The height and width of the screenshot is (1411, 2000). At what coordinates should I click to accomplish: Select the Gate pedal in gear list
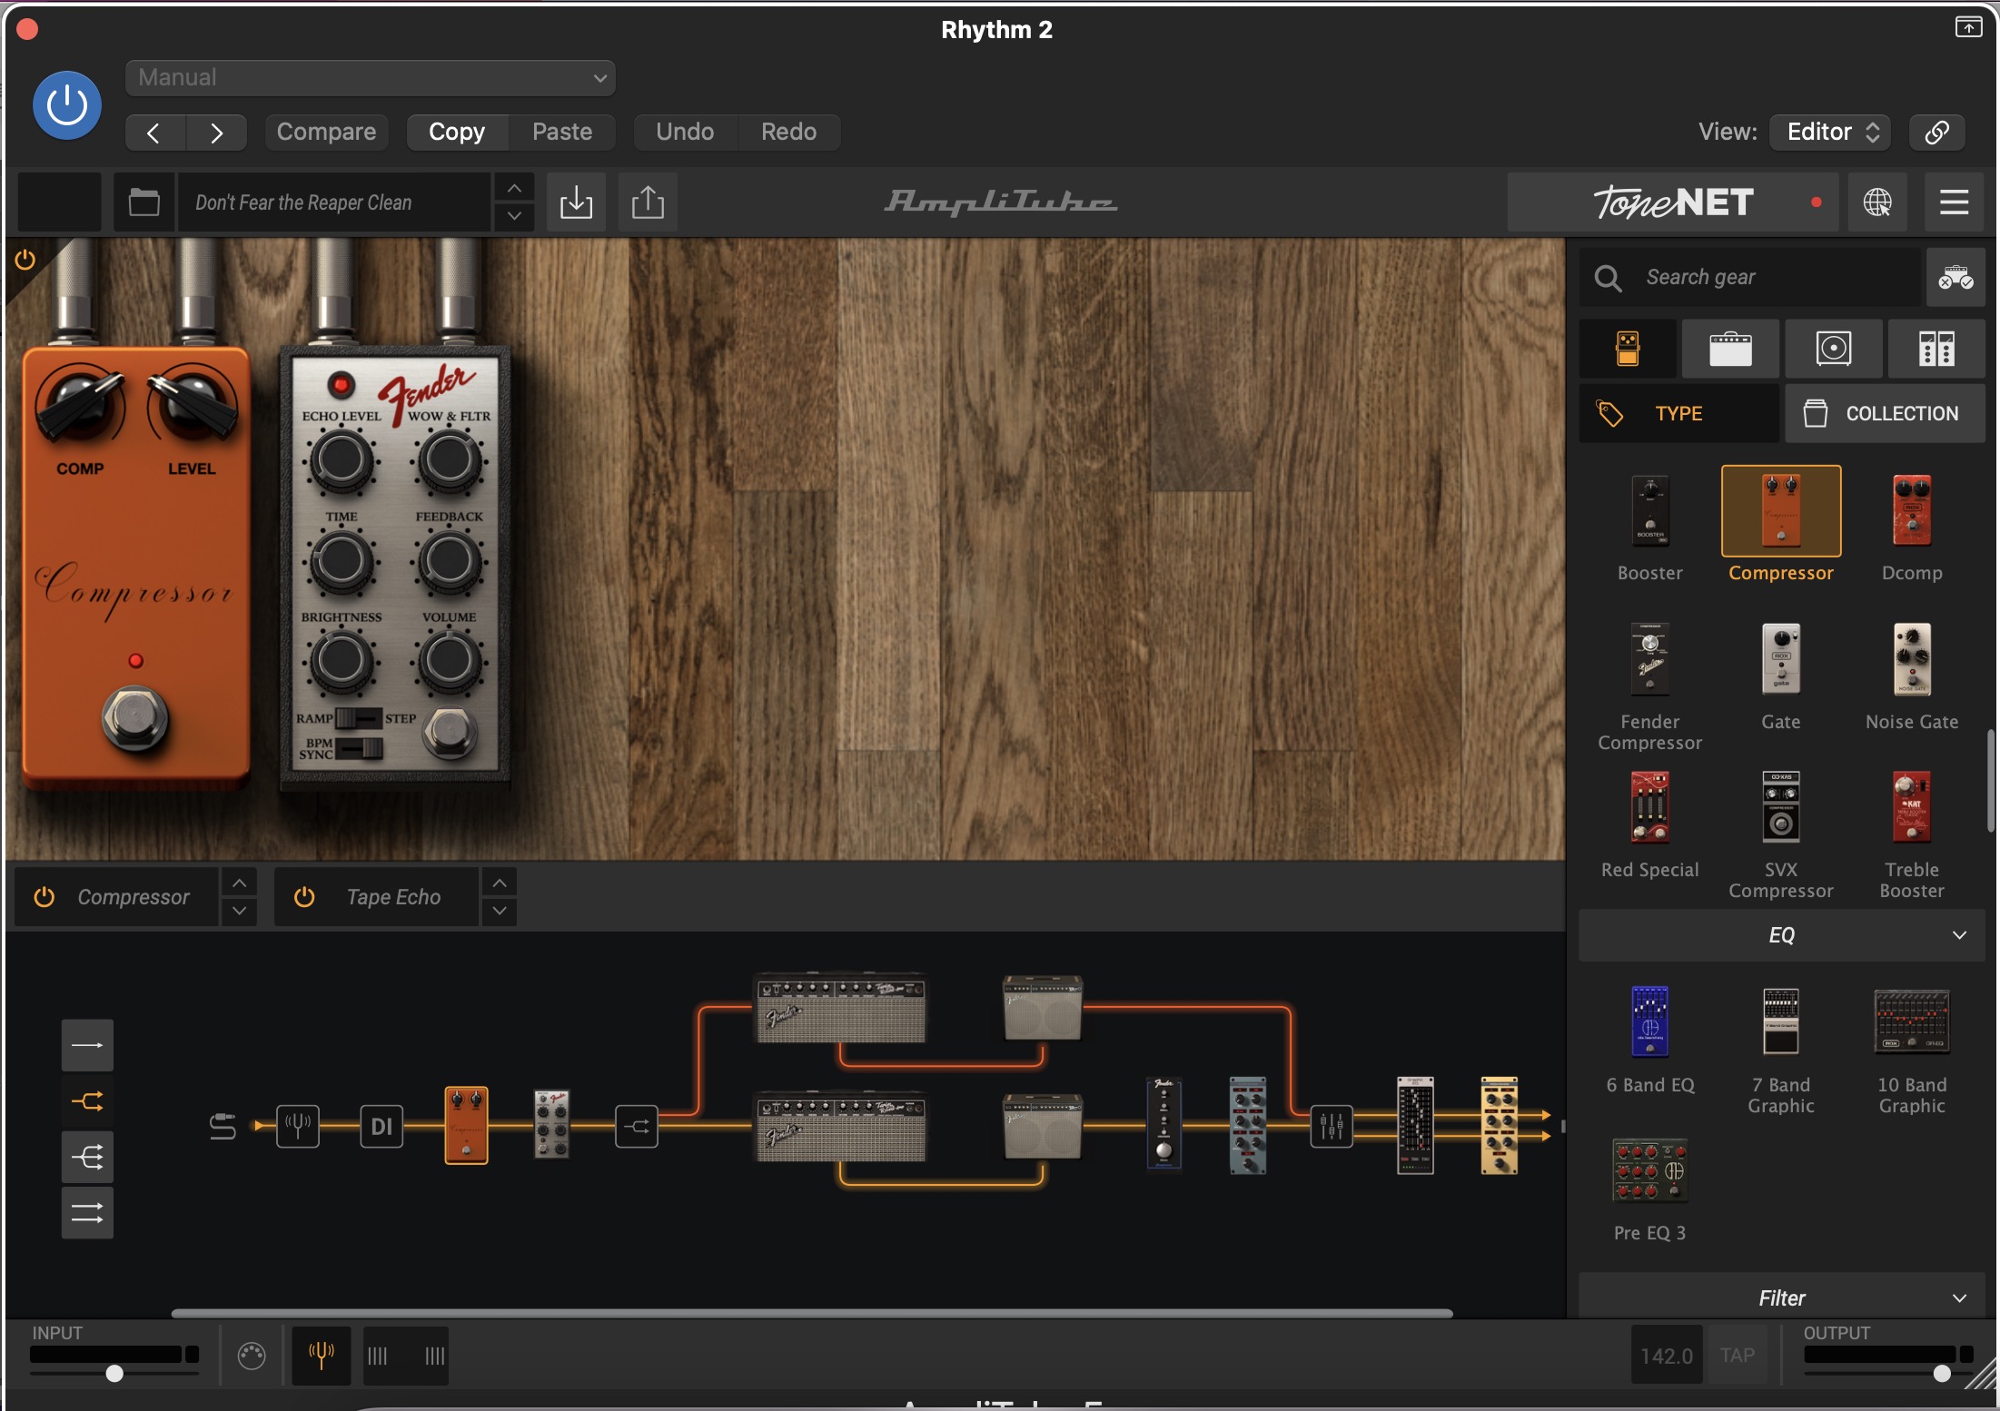1781,659
